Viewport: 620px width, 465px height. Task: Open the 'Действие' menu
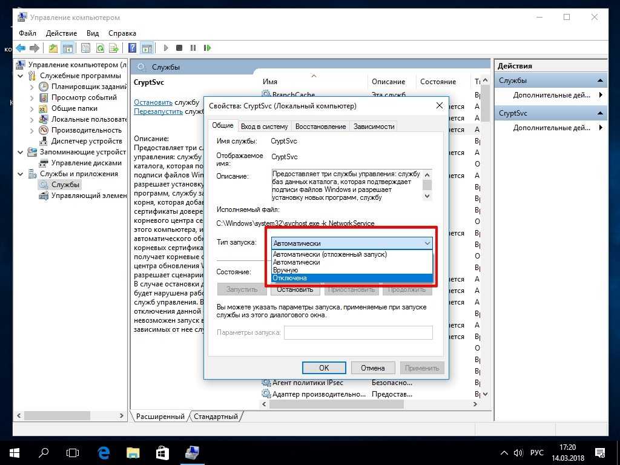click(61, 33)
